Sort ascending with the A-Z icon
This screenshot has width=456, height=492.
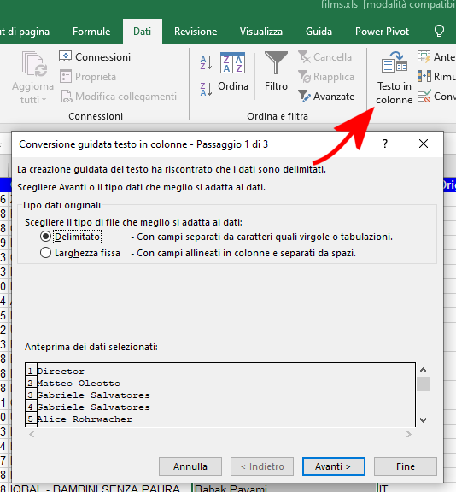tap(206, 62)
